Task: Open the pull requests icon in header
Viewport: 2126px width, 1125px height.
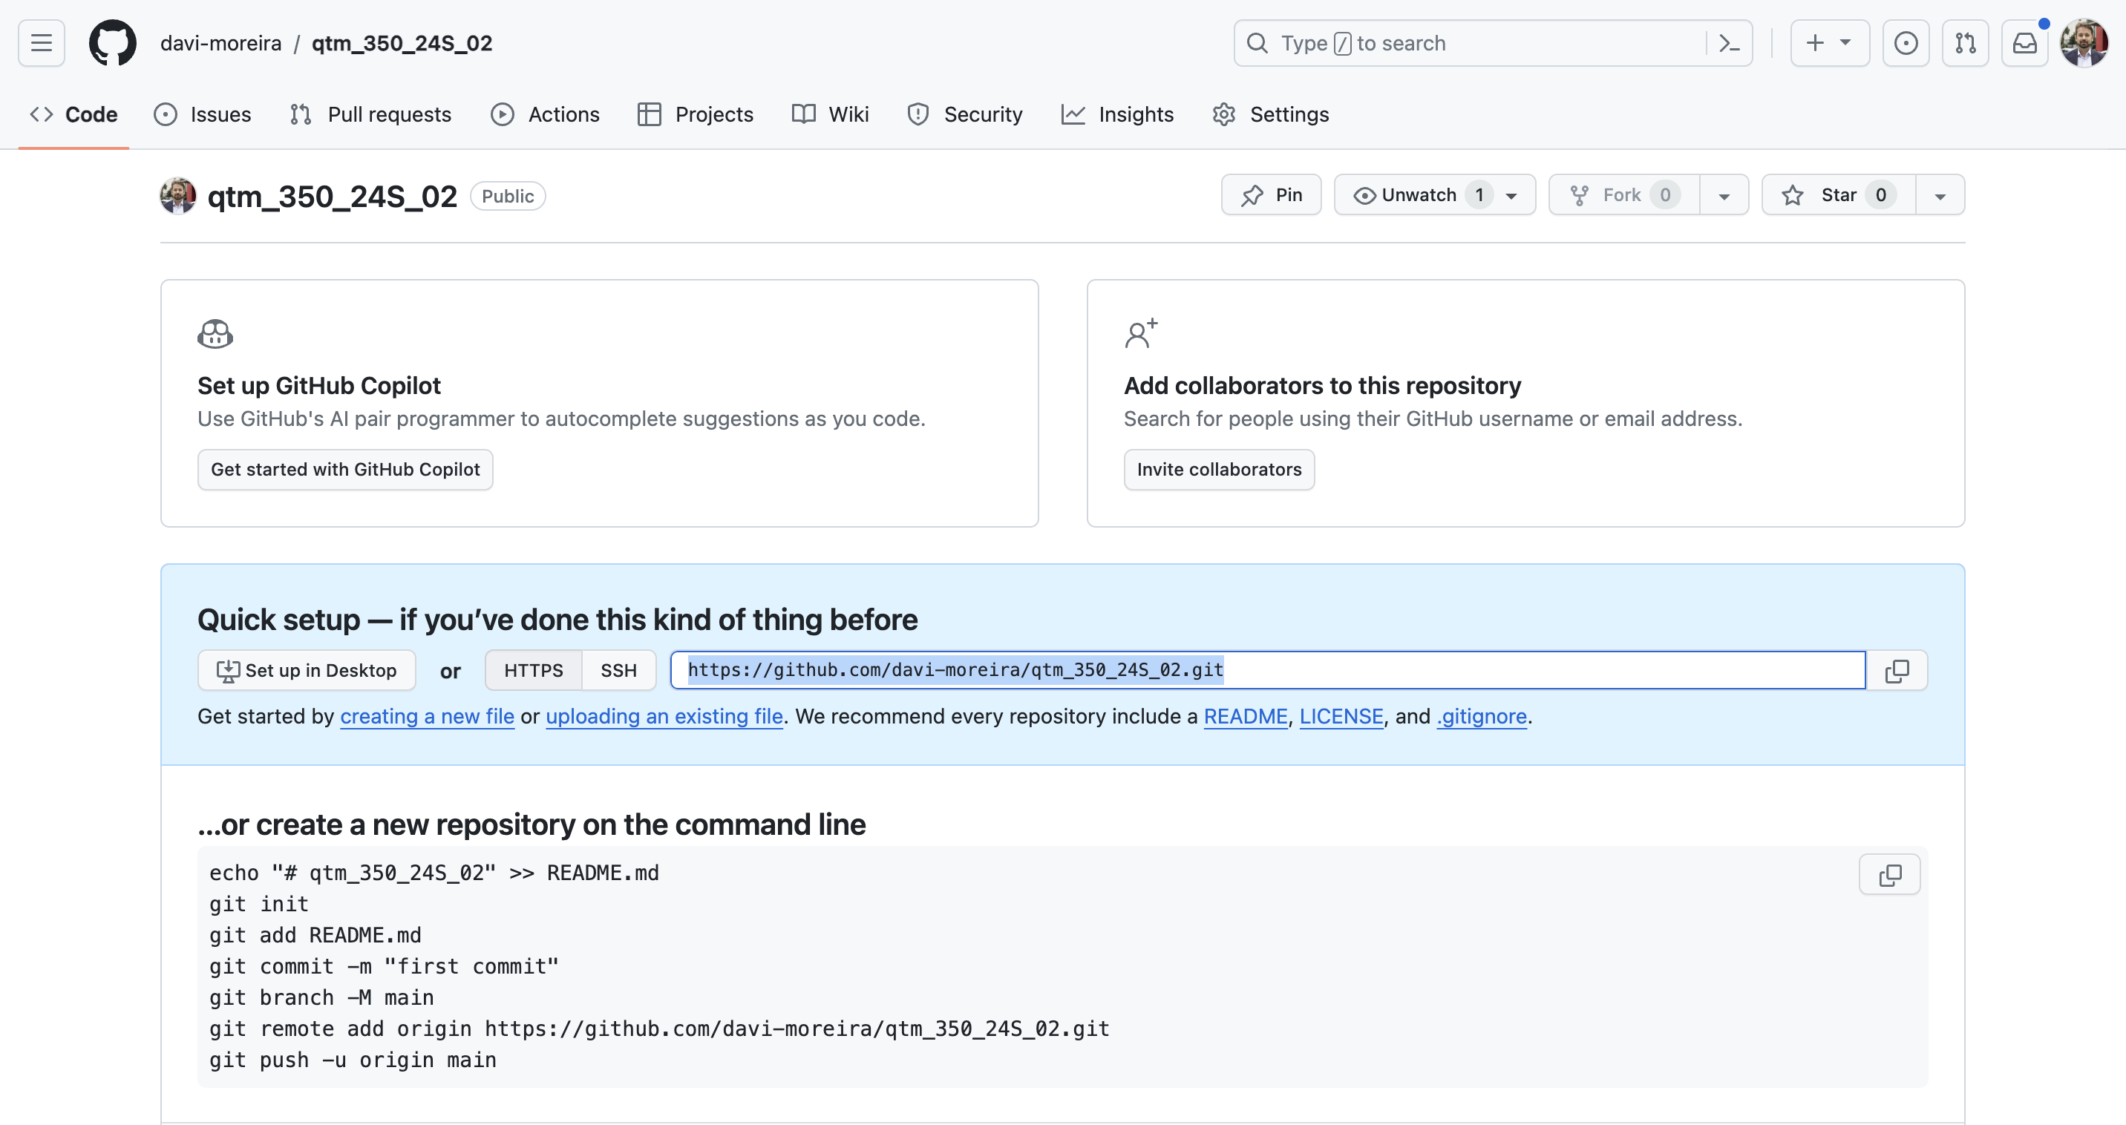Action: (x=1965, y=43)
